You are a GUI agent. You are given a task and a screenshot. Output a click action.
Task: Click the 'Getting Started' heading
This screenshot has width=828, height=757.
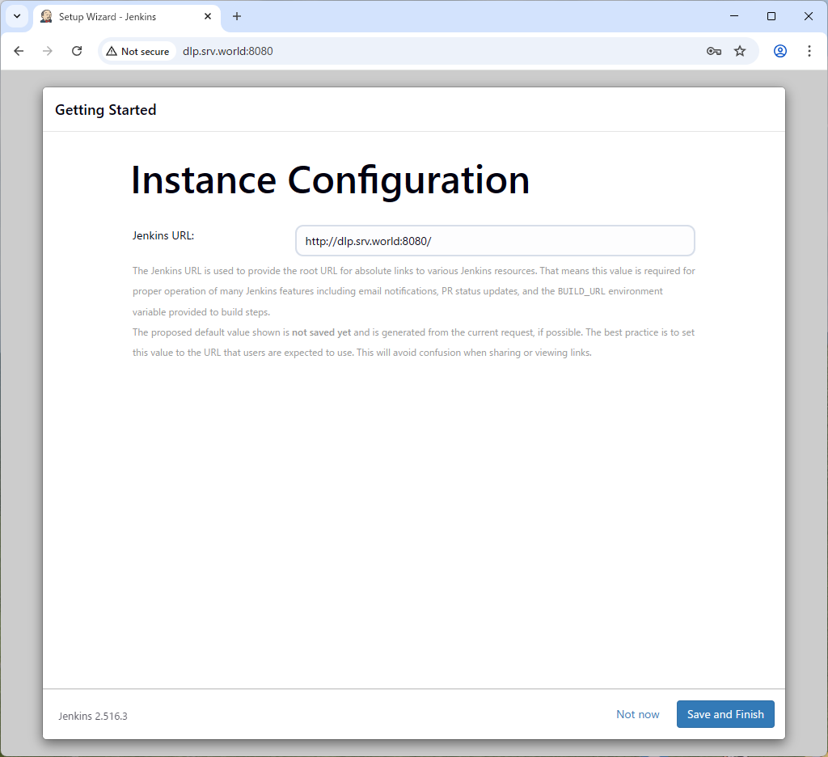(105, 109)
